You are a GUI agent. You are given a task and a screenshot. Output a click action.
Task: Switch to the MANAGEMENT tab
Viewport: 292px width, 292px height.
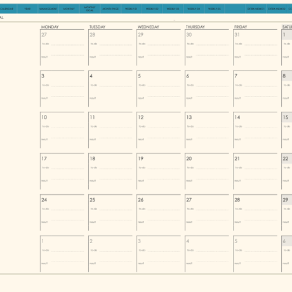click(48, 9)
